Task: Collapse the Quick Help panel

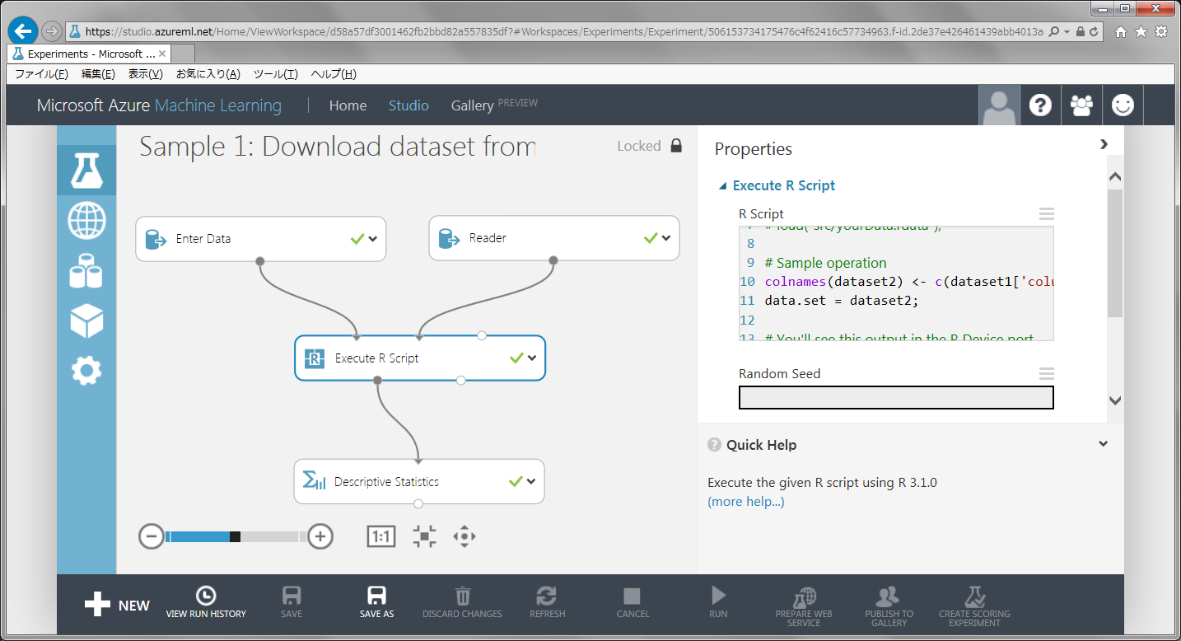Action: 1104,444
